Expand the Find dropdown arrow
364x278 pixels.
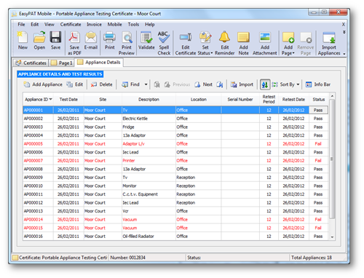(x=146, y=84)
